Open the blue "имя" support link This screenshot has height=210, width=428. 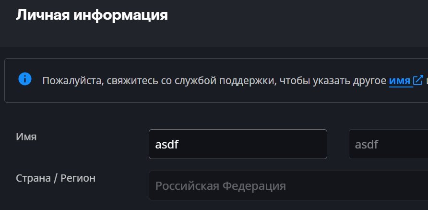coord(399,81)
